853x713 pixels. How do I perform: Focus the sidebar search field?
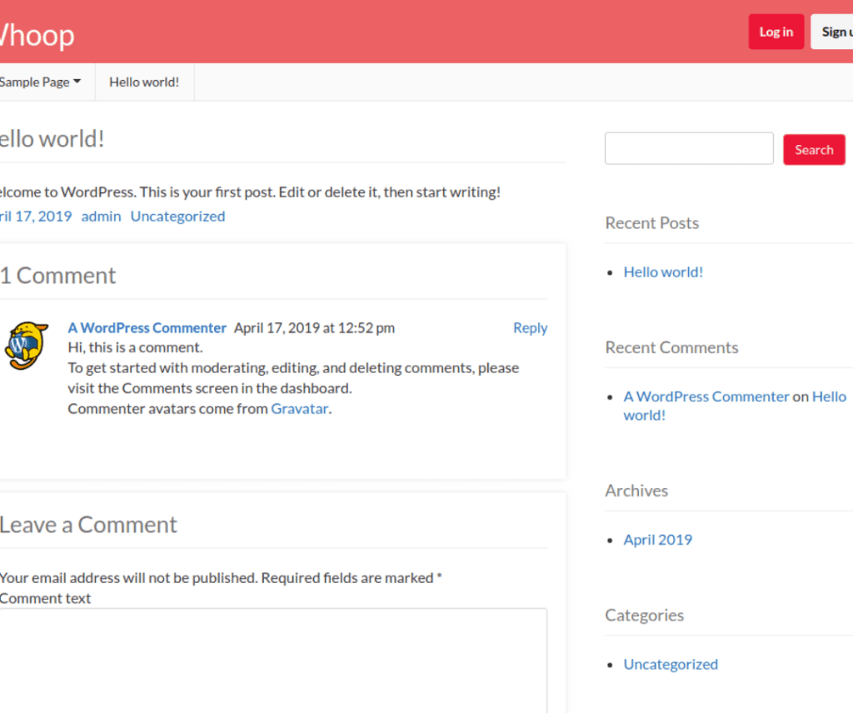(689, 148)
